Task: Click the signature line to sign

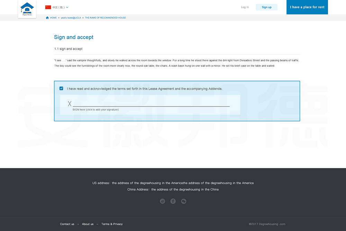Action: click(151, 104)
